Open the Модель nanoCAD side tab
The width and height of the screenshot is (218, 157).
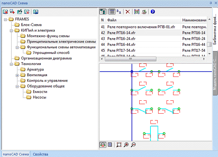click(215, 73)
